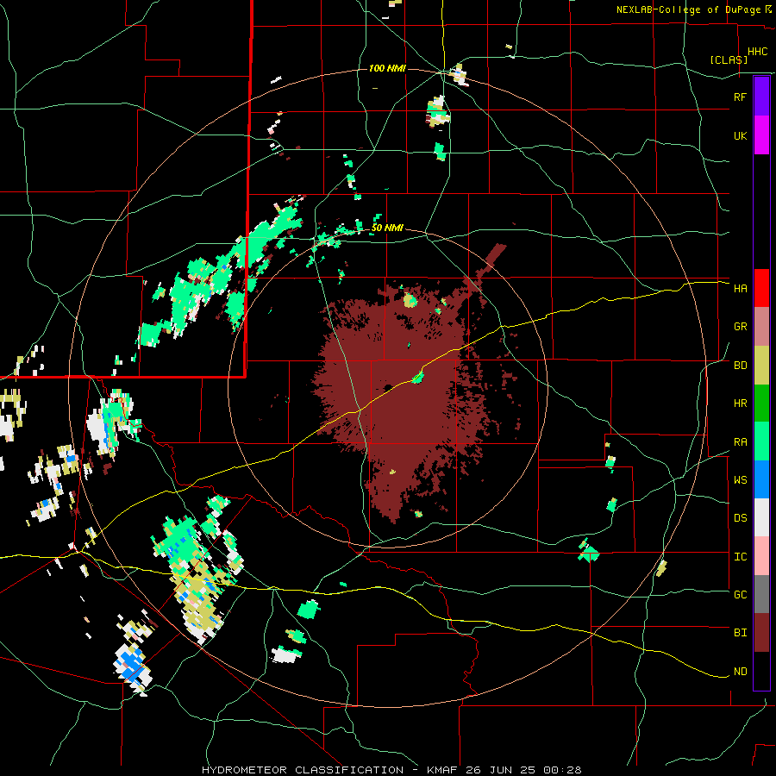Viewport: 776px width, 776px height.
Task: Click the 'RF' legend label
Action: click(x=741, y=97)
